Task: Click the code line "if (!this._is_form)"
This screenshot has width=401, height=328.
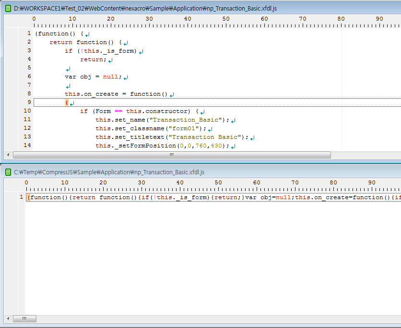Action: tap(101, 51)
